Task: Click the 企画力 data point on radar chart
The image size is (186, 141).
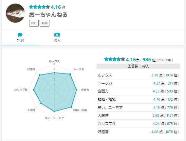Action: tap(77, 90)
